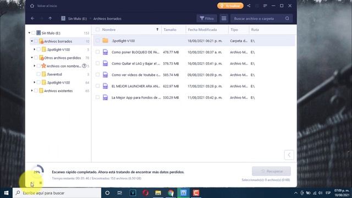The width and height of the screenshot is (352, 198).
Task: Go back with the left arrow
Action: coord(32,18)
